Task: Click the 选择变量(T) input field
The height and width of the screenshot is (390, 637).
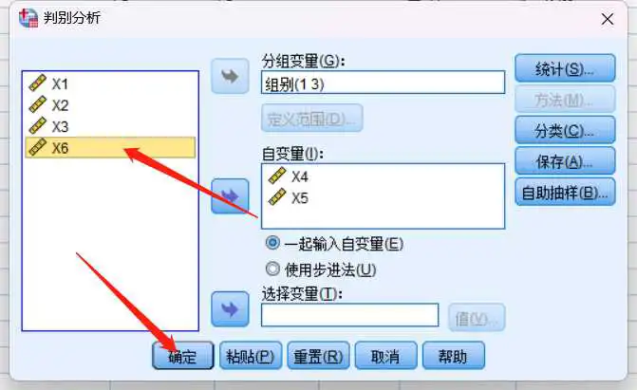Action: [x=349, y=315]
